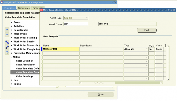Select Meter Template Definition in the tree
This screenshot has height=101, width=177.
(x=28, y=69)
